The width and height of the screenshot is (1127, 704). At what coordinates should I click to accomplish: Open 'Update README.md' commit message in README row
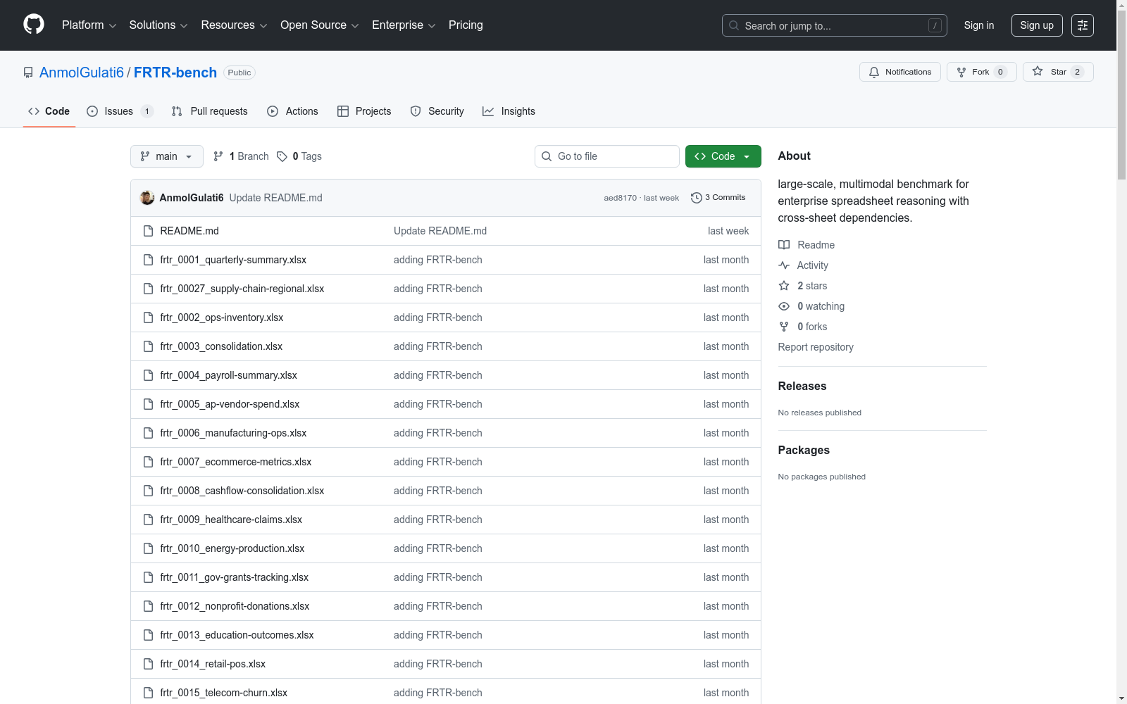440,231
